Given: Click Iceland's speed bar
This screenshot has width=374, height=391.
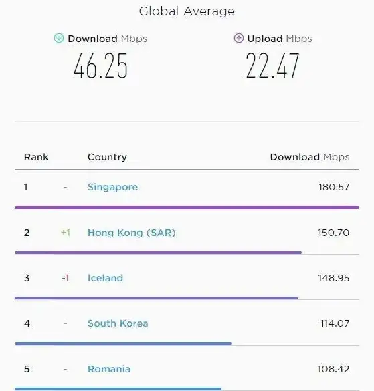Looking at the screenshot, I should tap(157, 298).
